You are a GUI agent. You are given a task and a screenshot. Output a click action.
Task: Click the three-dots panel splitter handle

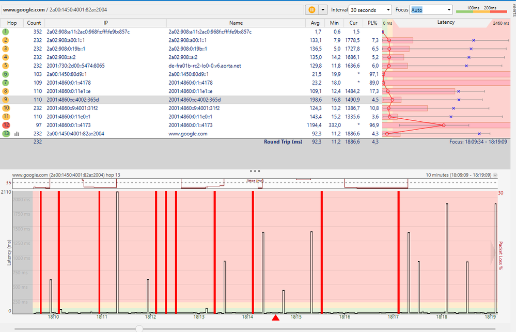coord(255,171)
